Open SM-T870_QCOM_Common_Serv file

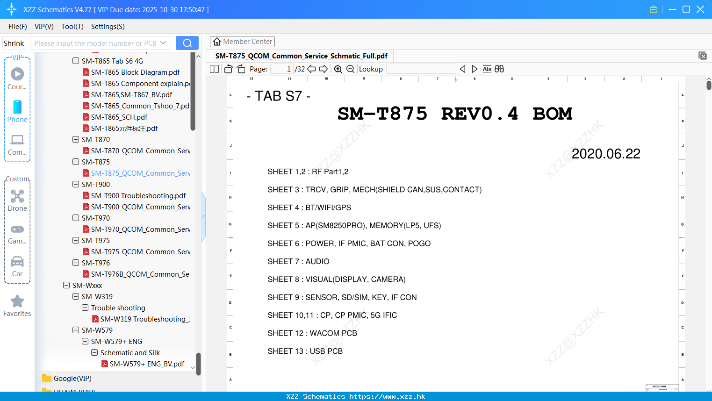(x=140, y=150)
